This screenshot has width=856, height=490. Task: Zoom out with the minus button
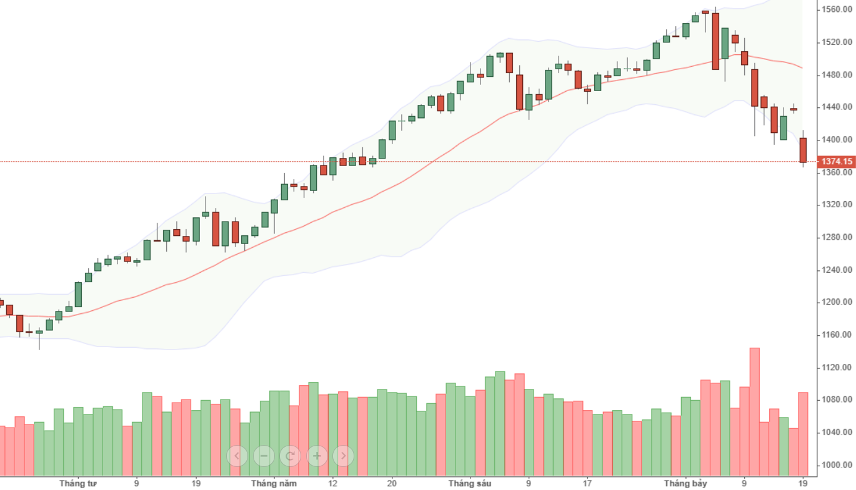tap(264, 456)
